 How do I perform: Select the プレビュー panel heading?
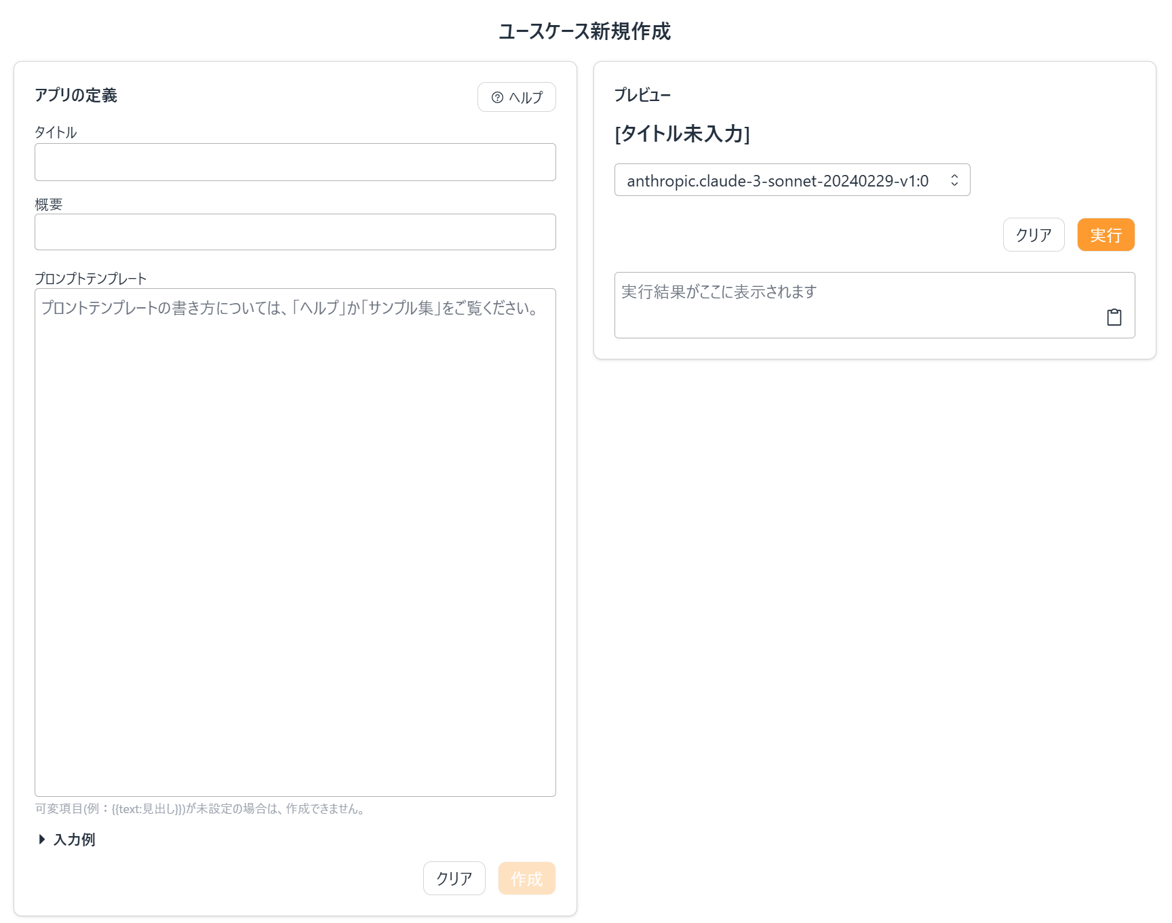tap(642, 95)
